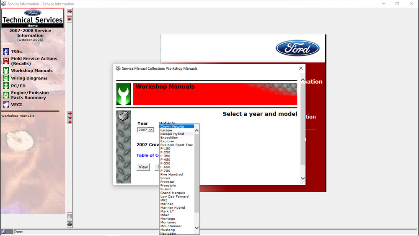
Task: Click the print icon in Workshop Manuals dialog
Action: 124,116
